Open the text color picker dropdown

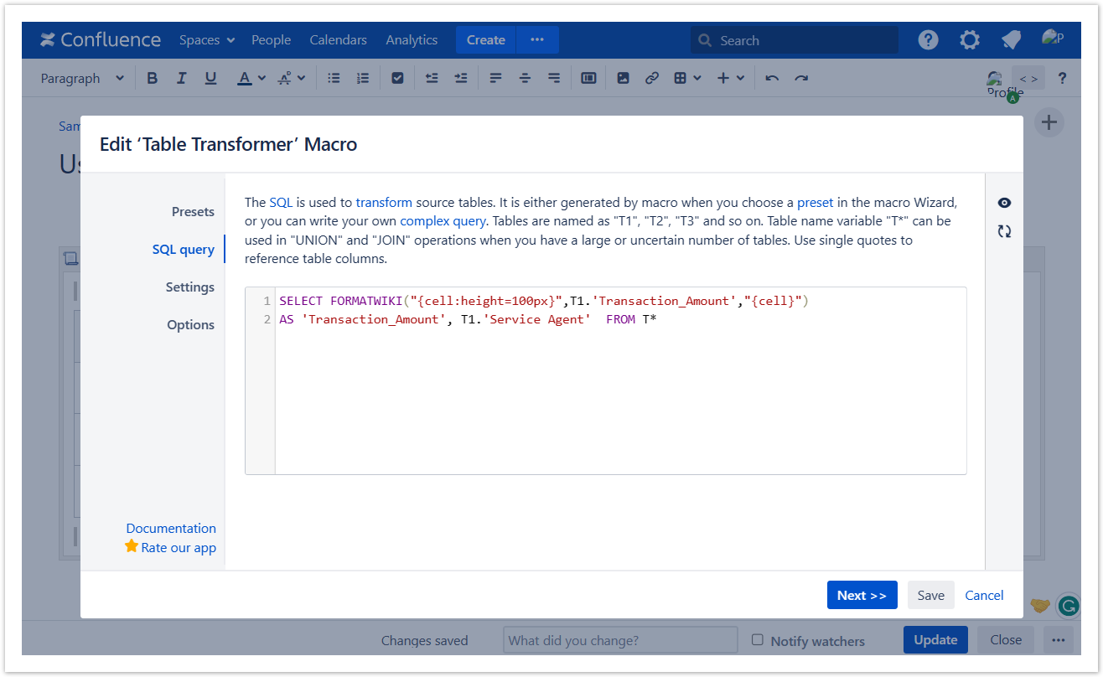tap(261, 78)
